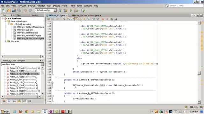204x114 pixels.
Task: Open the File menu
Action: 2,6
